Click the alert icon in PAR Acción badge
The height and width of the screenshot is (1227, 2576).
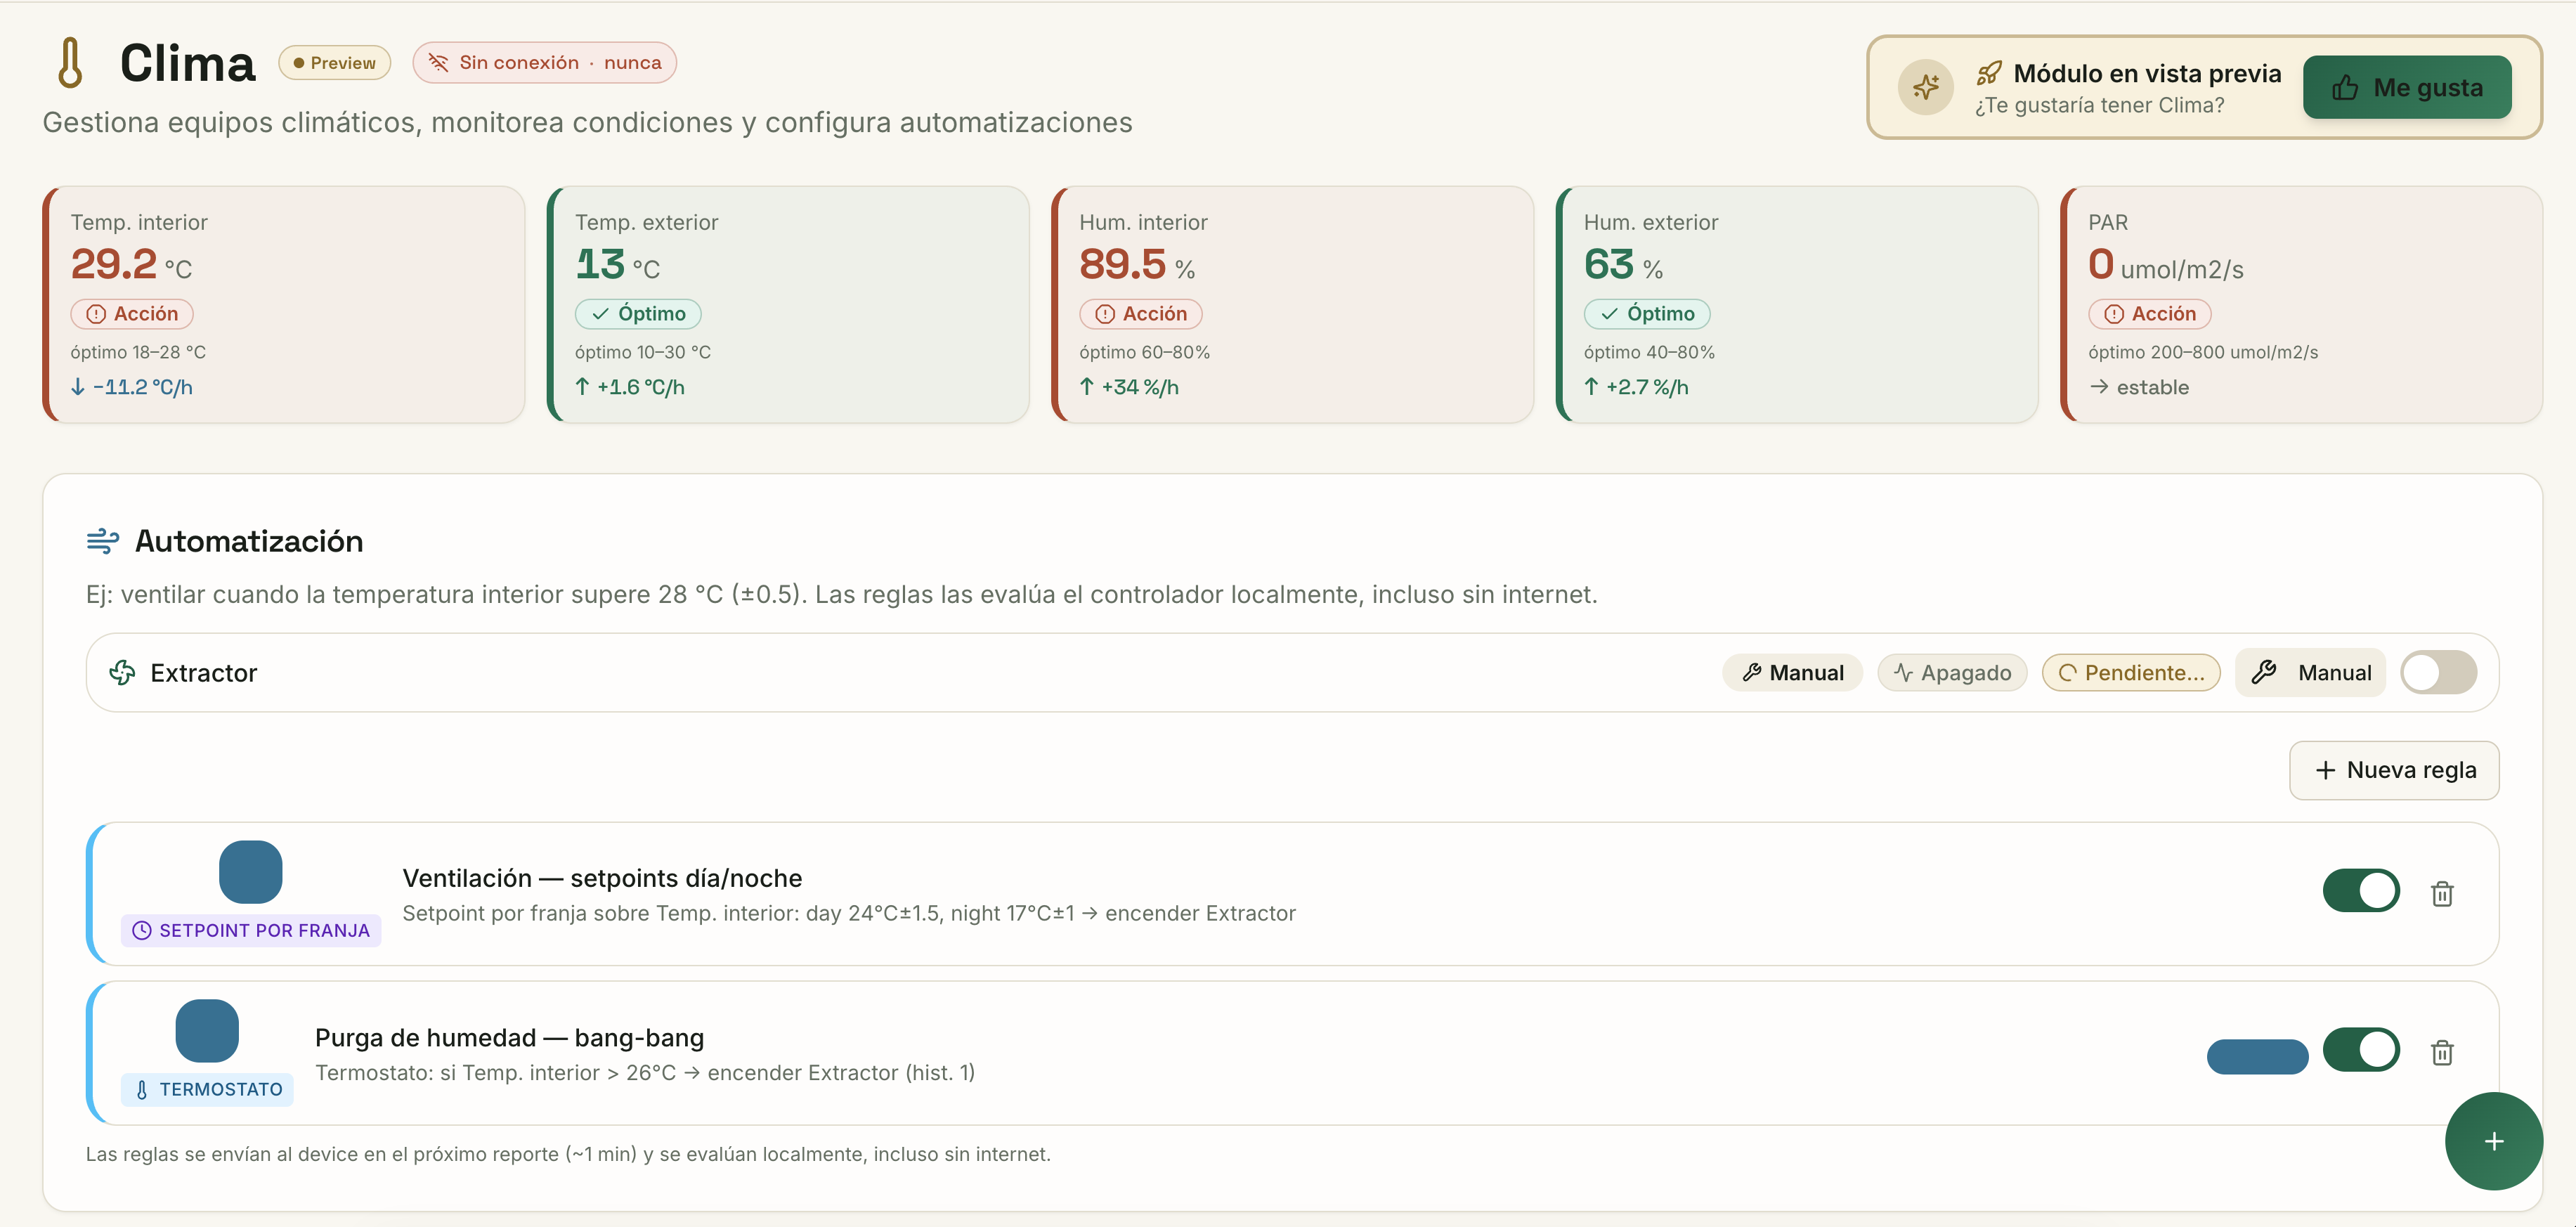[2114, 314]
